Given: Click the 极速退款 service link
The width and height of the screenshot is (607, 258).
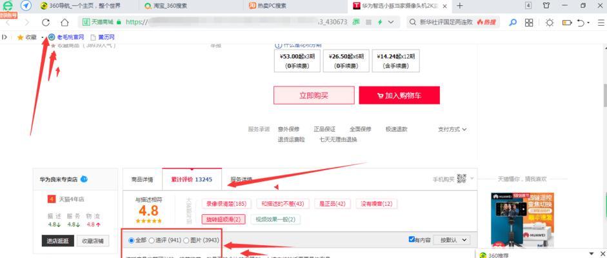Looking at the screenshot, I should [396, 129].
